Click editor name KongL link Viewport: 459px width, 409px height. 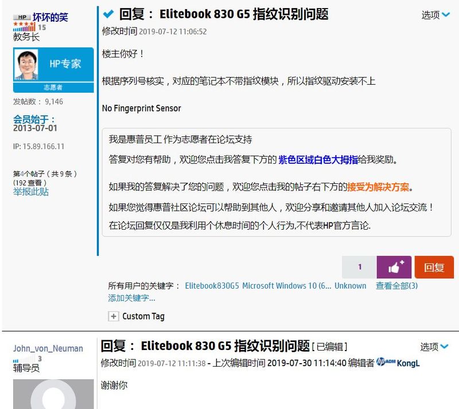pos(409,363)
